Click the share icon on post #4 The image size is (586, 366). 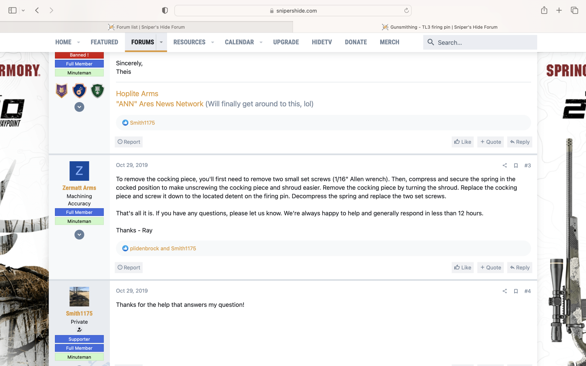[x=505, y=291]
